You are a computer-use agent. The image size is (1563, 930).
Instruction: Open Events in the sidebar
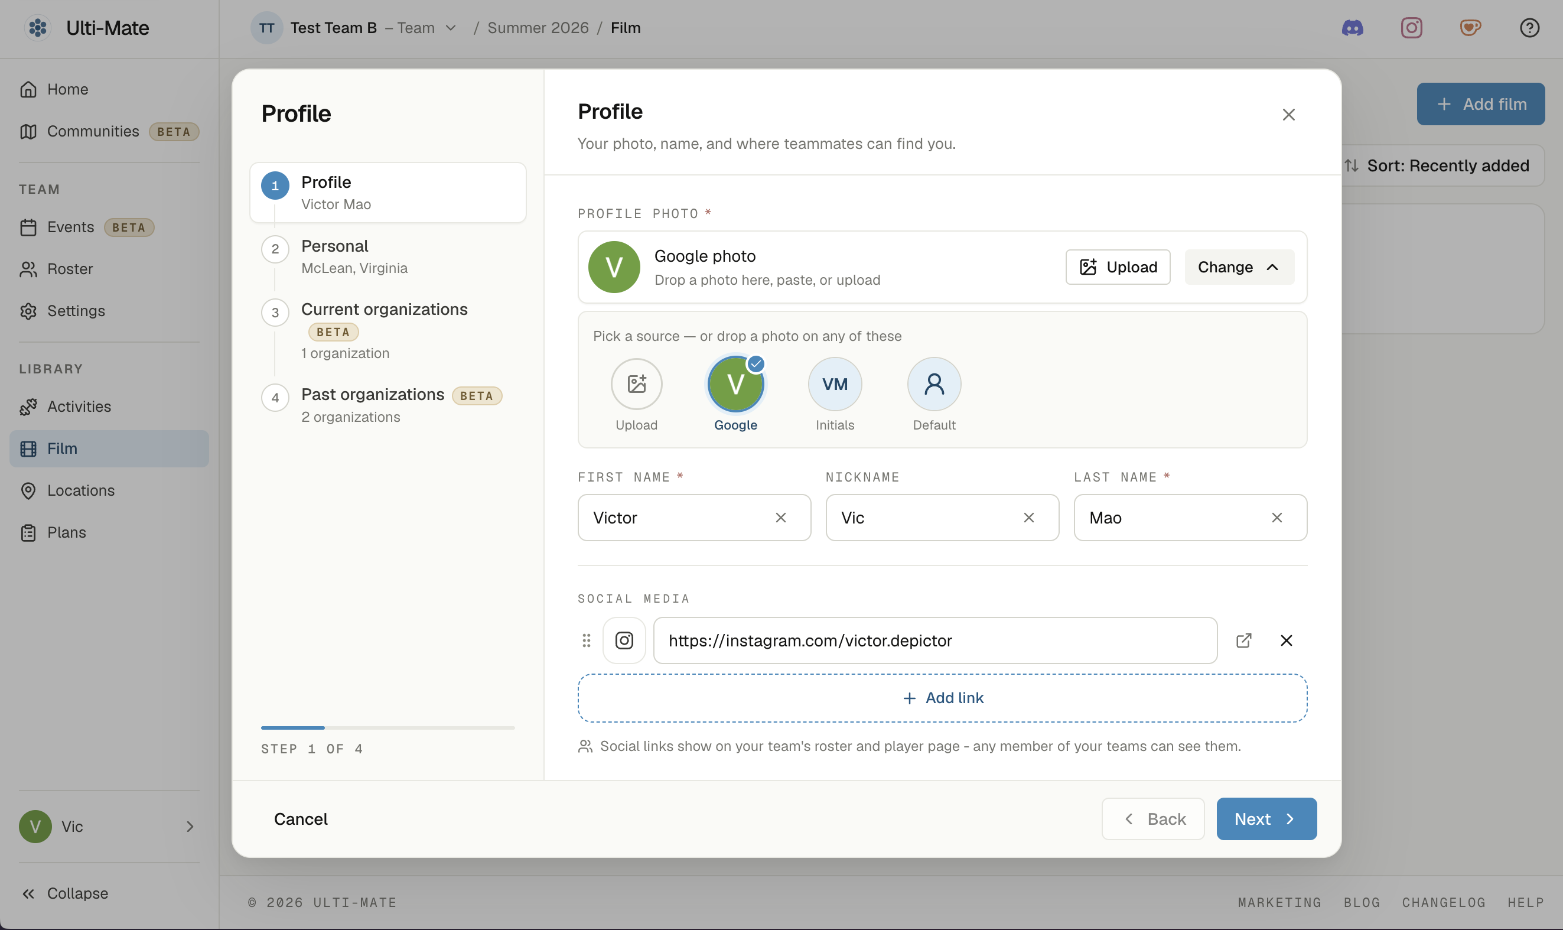(x=109, y=227)
